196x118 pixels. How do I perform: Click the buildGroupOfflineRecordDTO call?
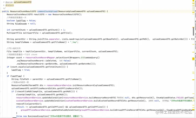125,110
